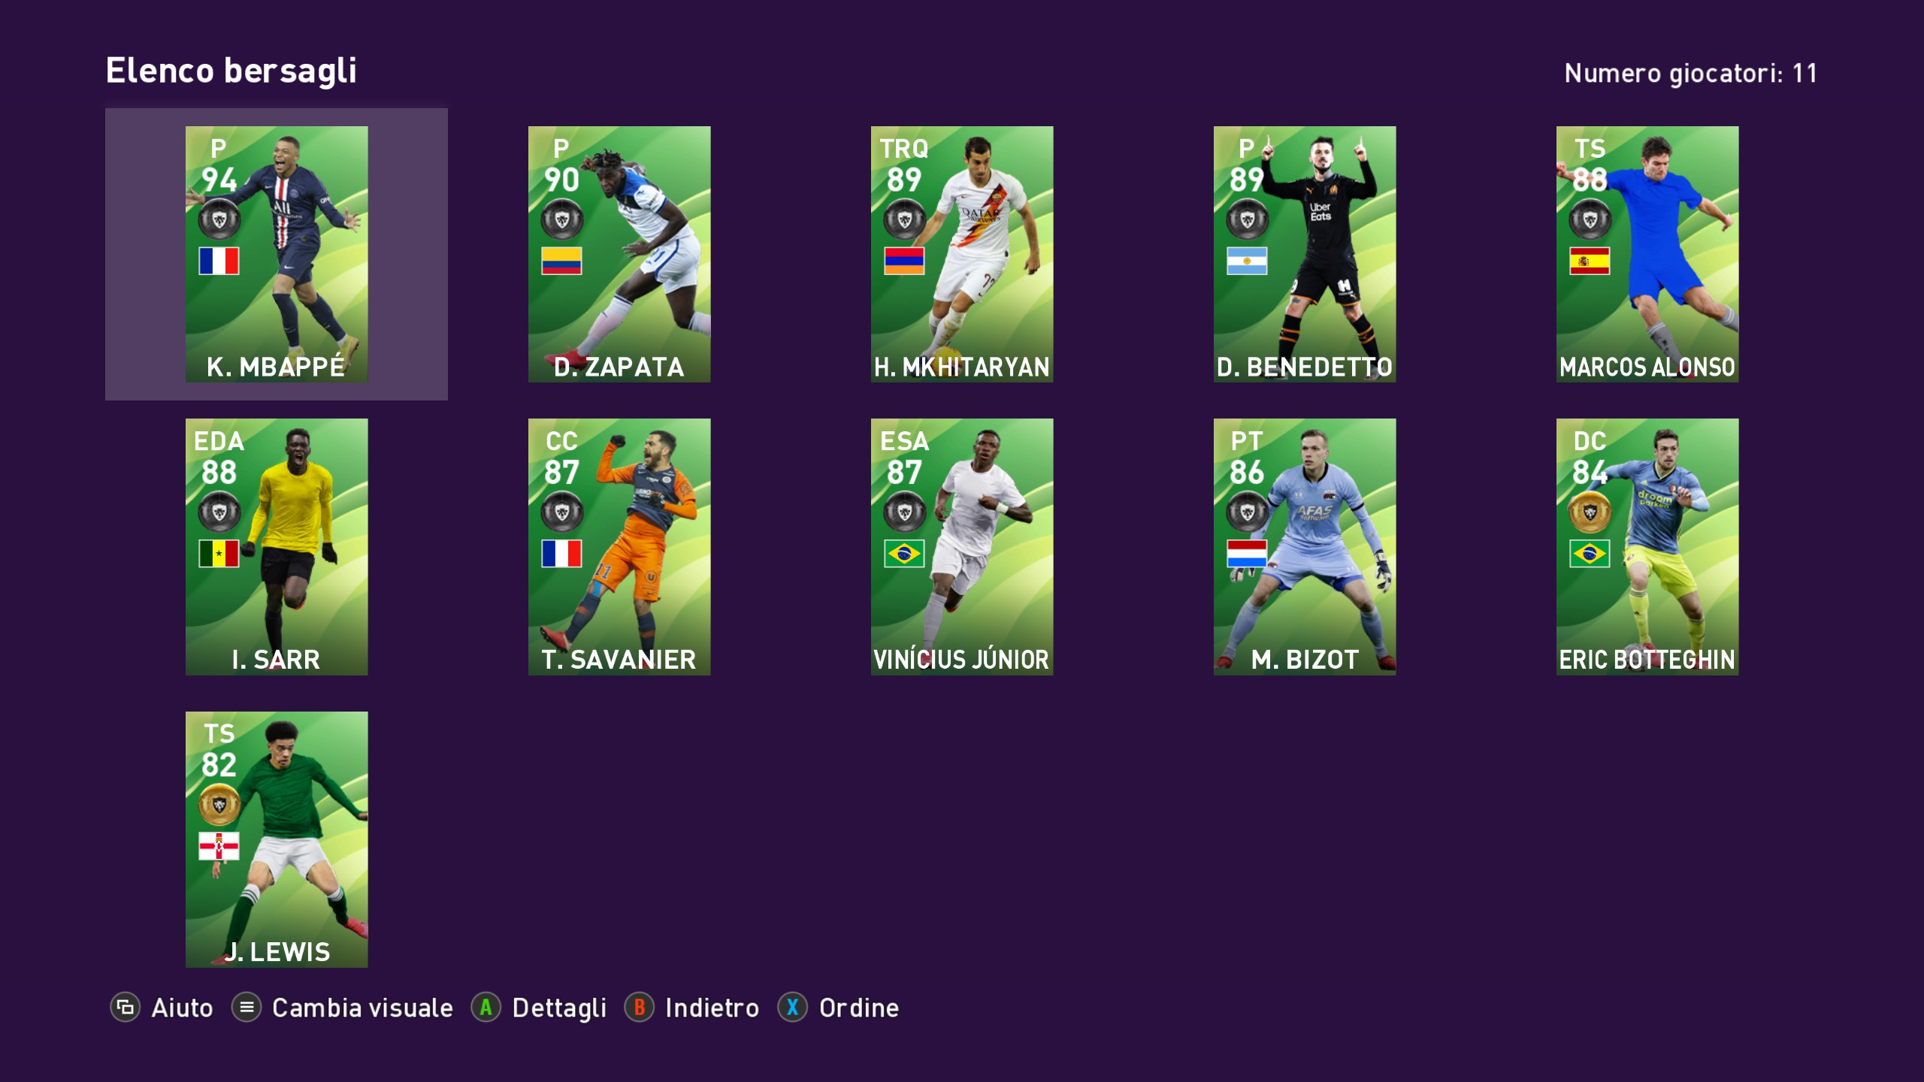Click the red B button icon

click(x=640, y=1007)
